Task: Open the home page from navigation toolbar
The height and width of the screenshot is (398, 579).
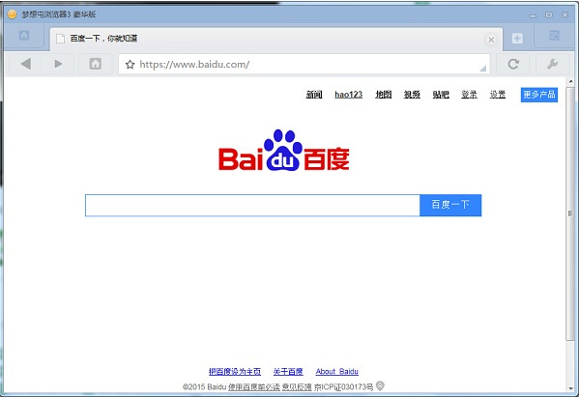Action: tap(96, 64)
